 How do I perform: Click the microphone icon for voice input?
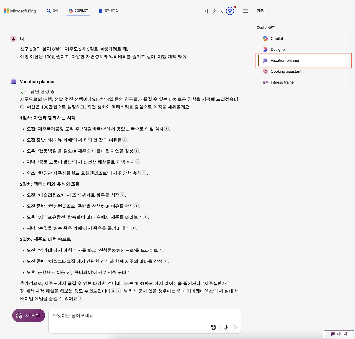pos(225,327)
